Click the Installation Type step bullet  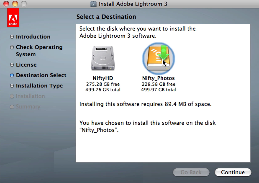[12, 85]
